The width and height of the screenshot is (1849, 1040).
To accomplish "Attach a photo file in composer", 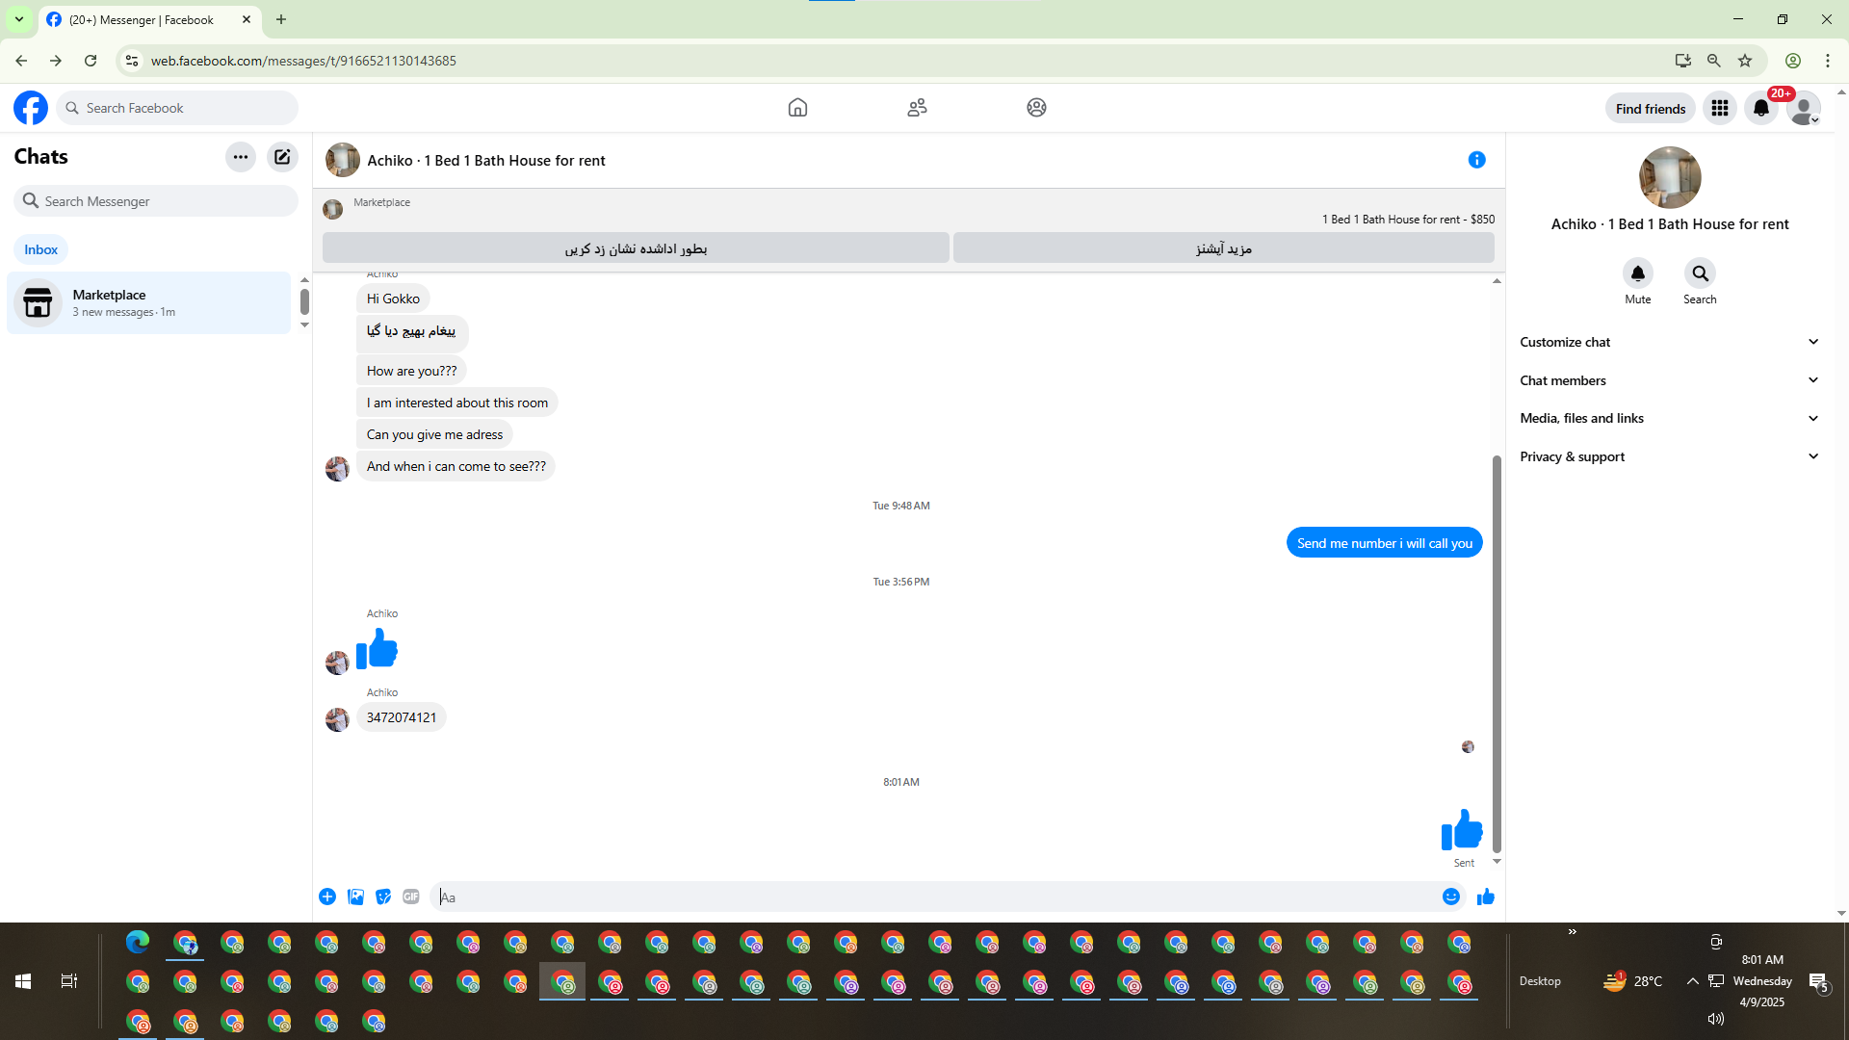I will [x=355, y=897].
